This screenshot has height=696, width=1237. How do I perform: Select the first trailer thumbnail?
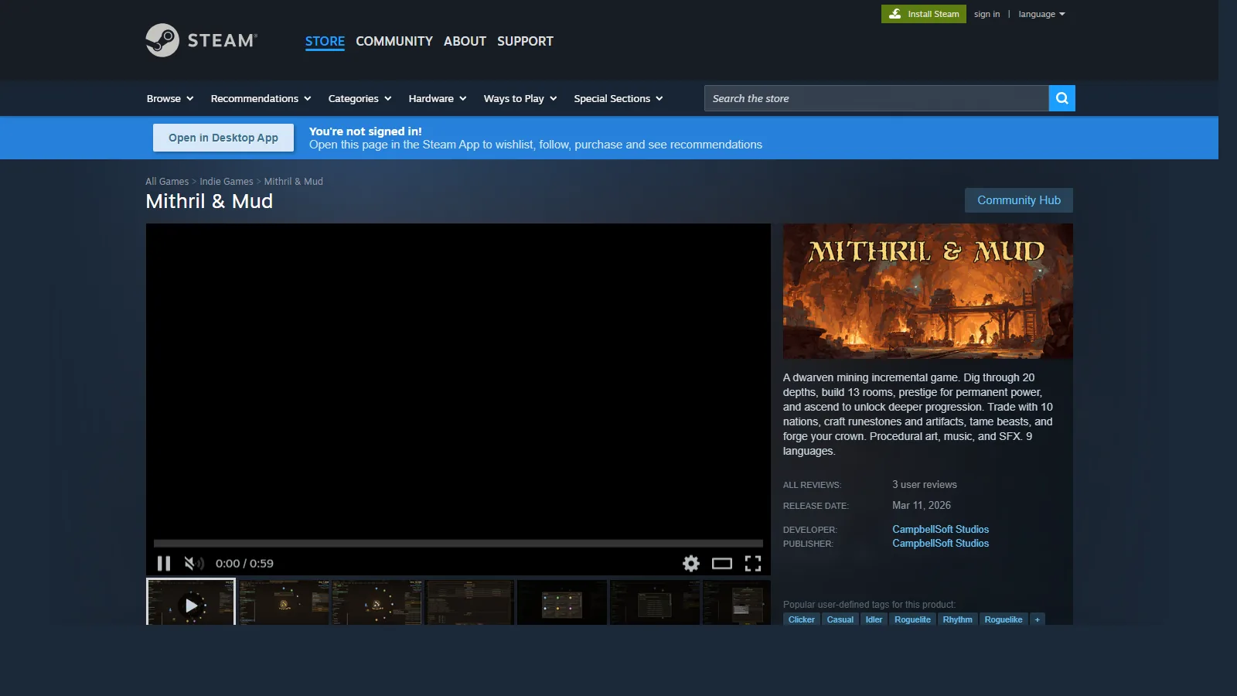click(x=191, y=602)
